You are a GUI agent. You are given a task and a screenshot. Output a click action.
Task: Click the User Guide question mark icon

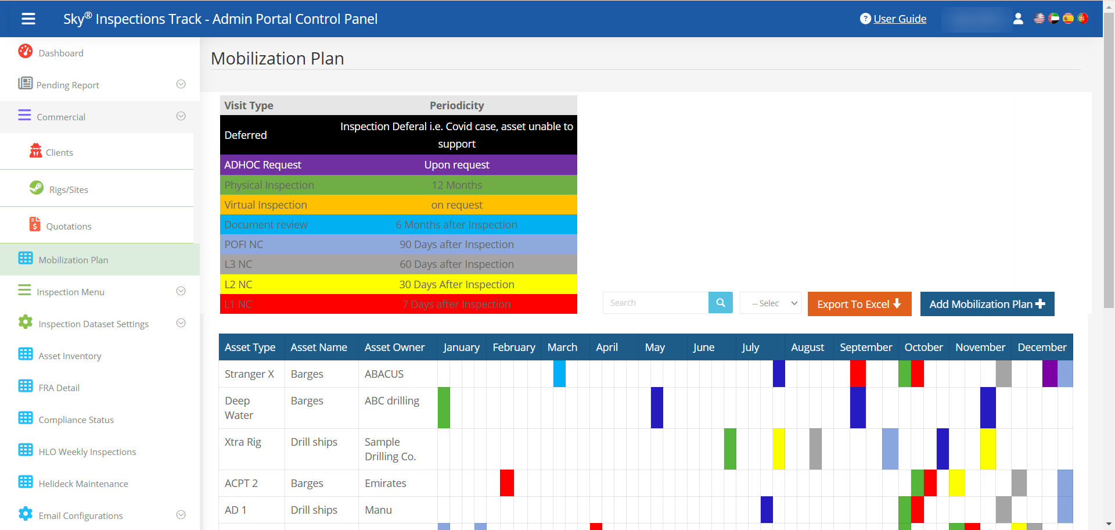click(865, 19)
